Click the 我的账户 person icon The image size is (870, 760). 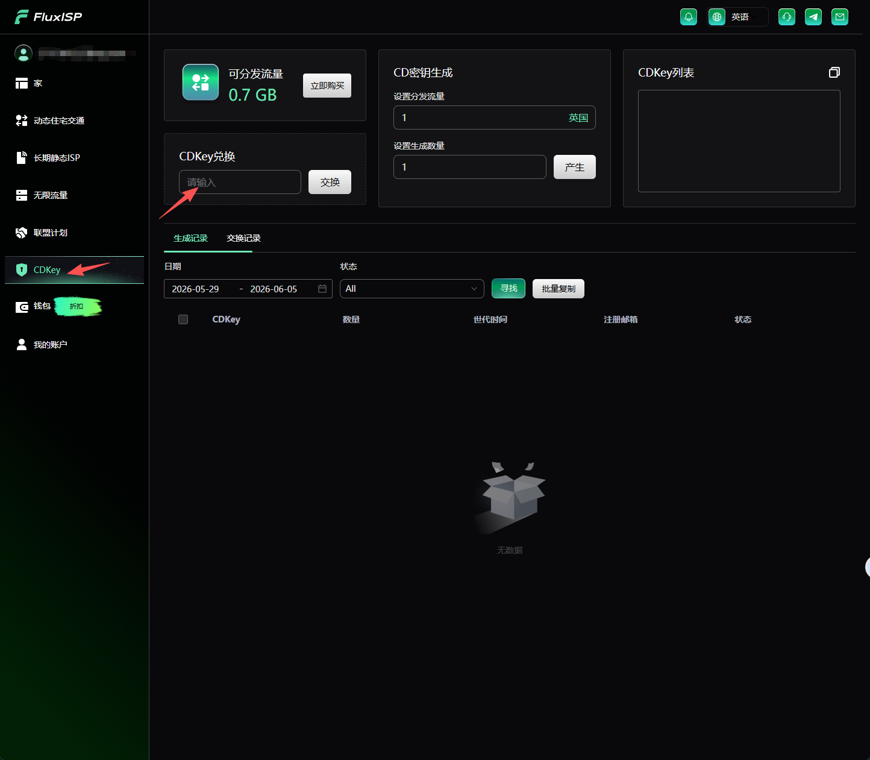(x=22, y=344)
